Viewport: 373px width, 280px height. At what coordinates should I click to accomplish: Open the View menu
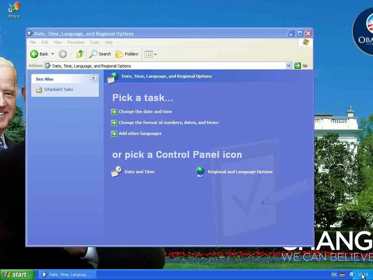click(58, 42)
